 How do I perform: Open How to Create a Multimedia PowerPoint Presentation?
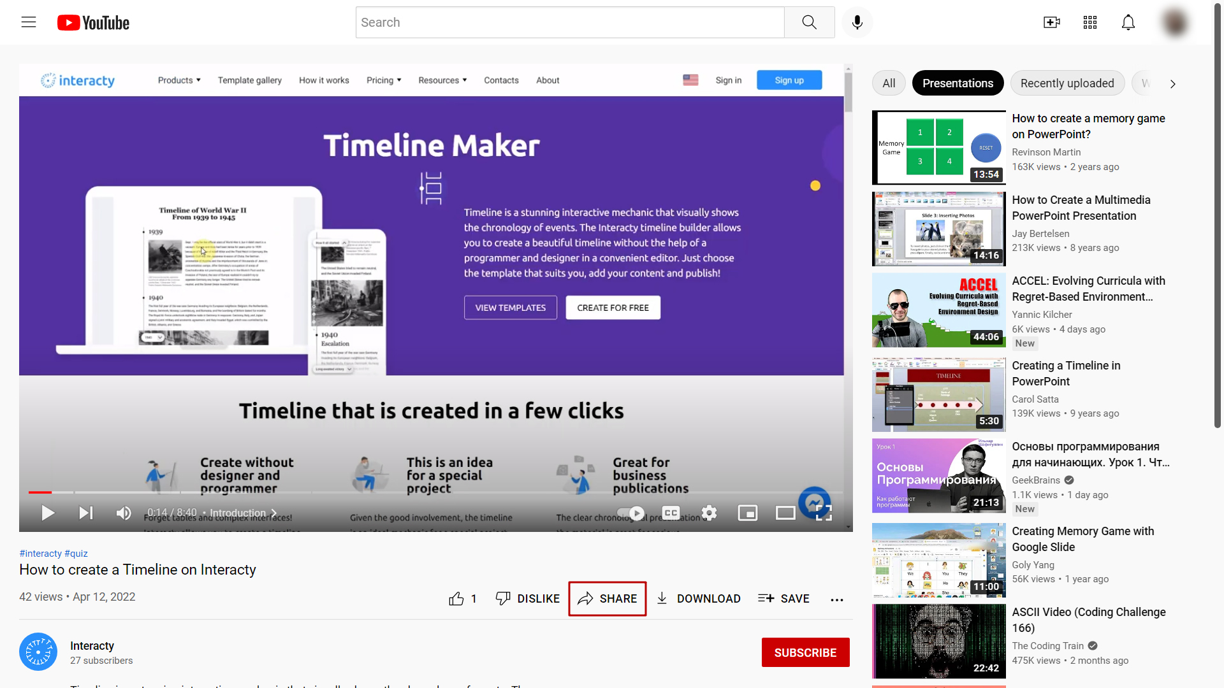pyautogui.click(x=1081, y=208)
